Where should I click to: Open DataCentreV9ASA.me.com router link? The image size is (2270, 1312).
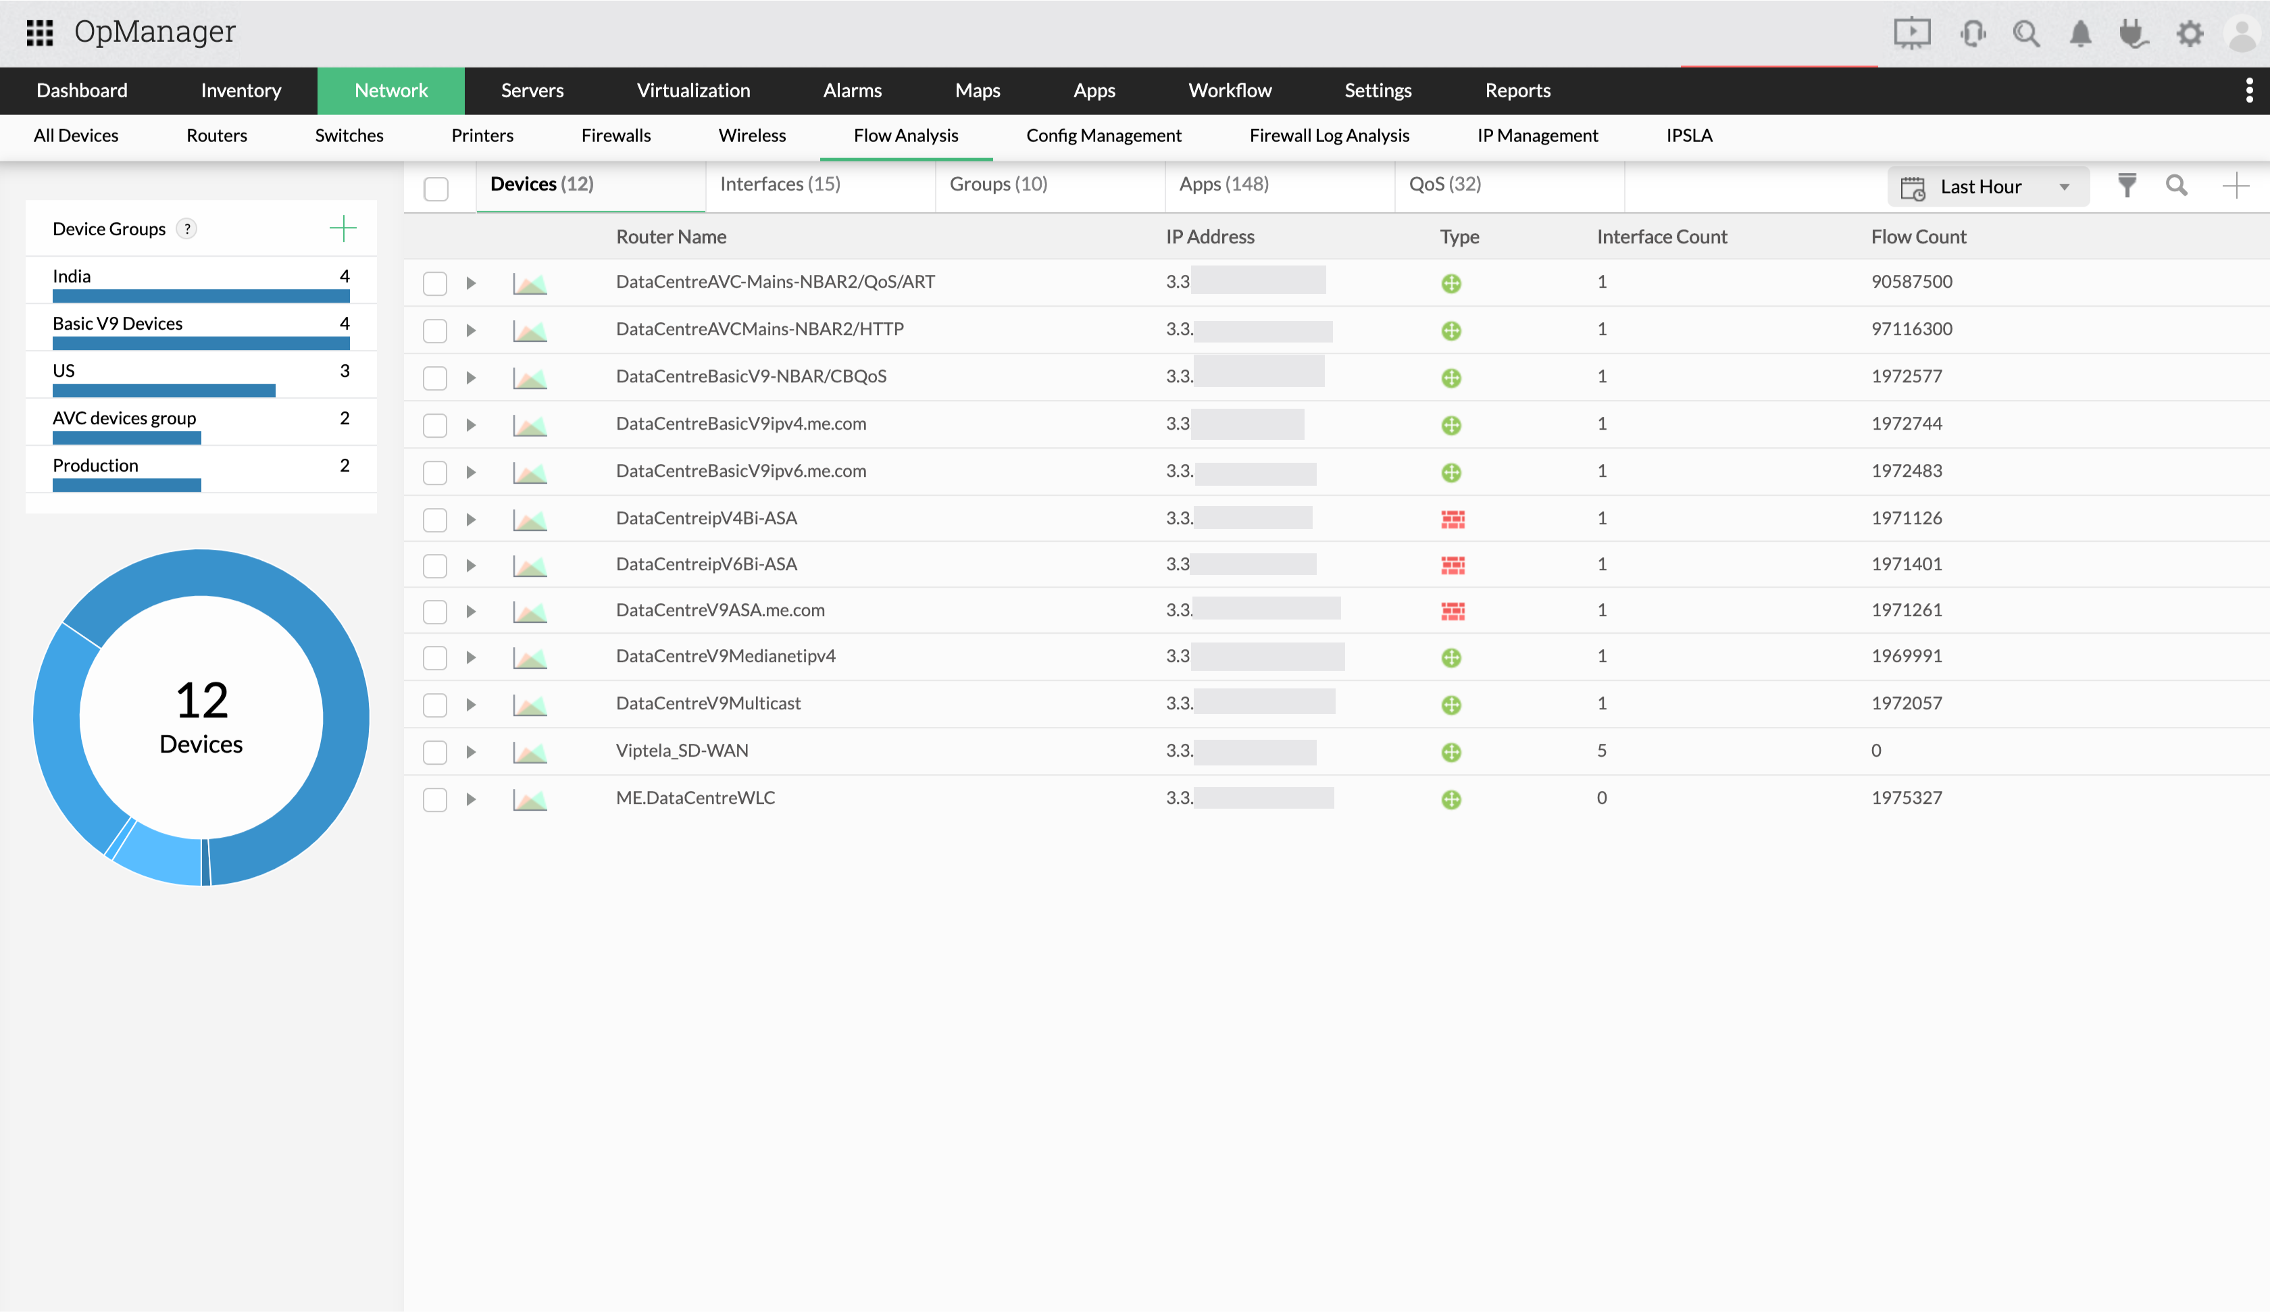pyautogui.click(x=720, y=610)
